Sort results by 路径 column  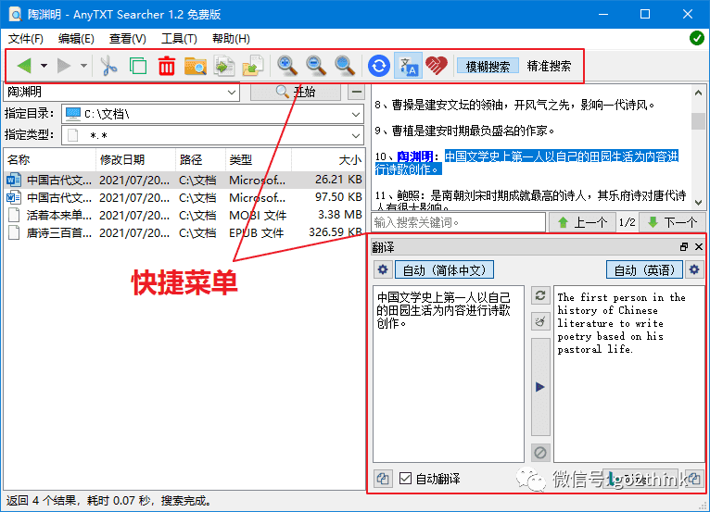tap(200, 159)
